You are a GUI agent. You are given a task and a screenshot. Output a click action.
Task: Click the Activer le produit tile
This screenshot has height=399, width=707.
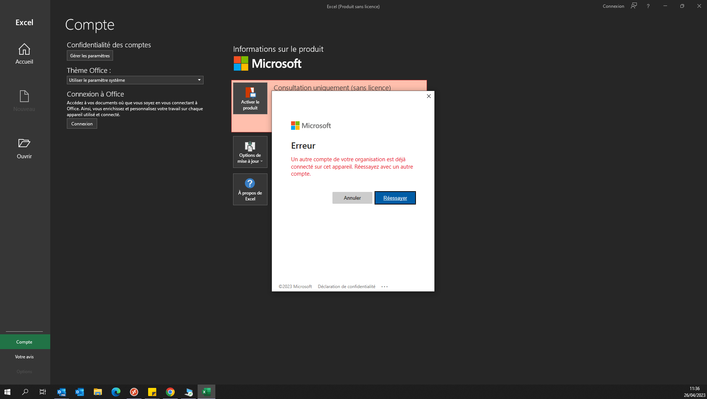pyautogui.click(x=250, y=98)
